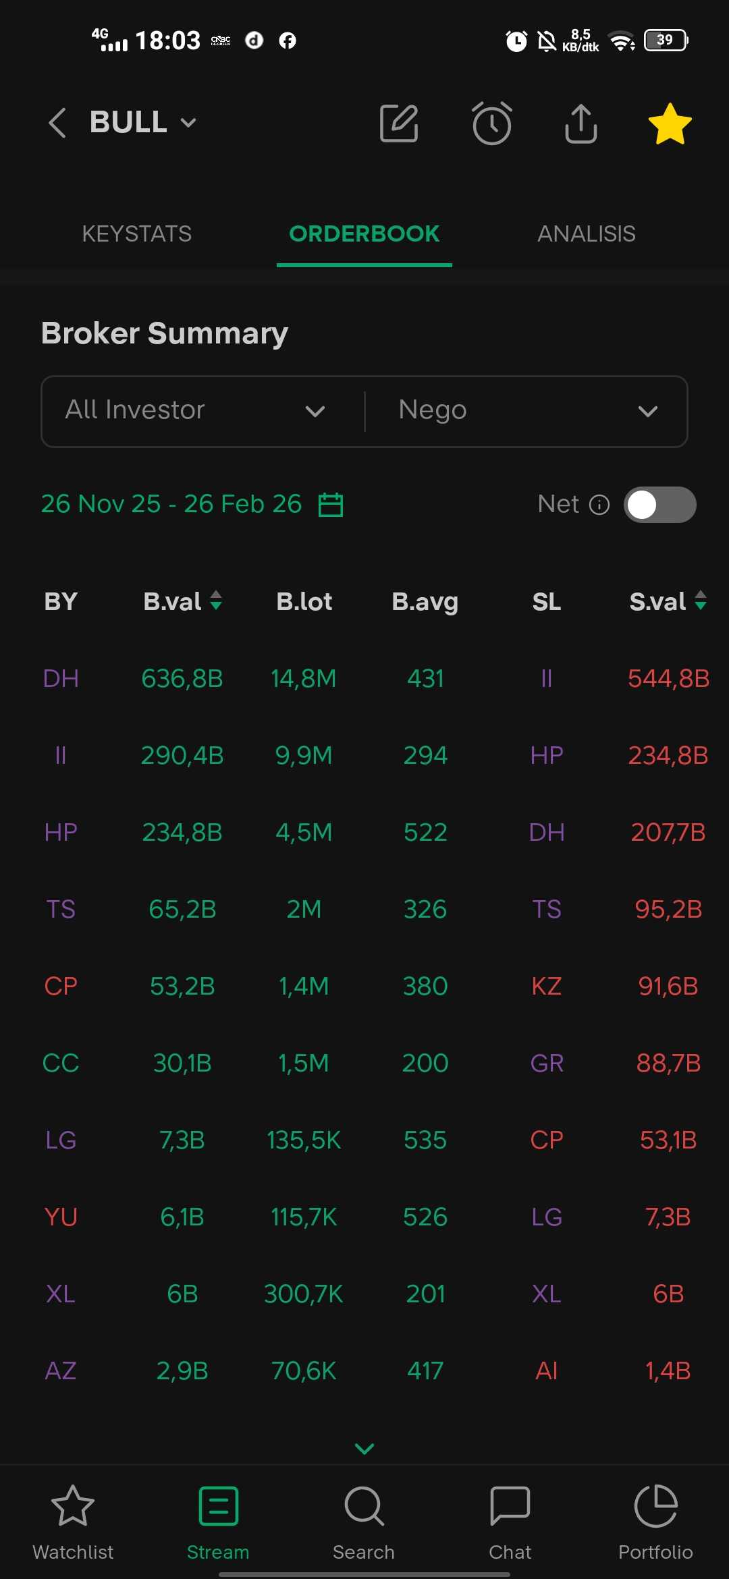Viewport: 729px width, 1579px height.
Task: Select the date range 26 Nov 25 - 26 Feb 26
Action: 171,504
